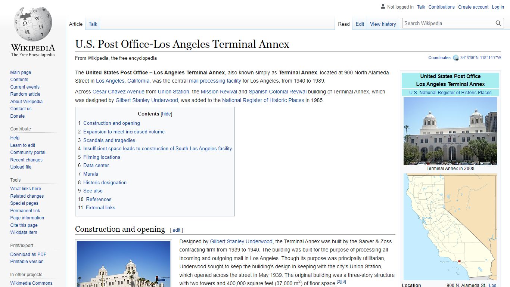Open the Article tab

[76, 24]
